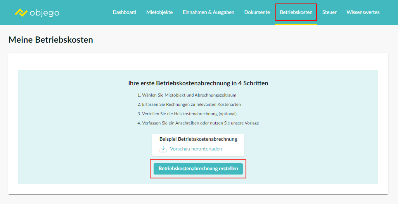Viewport: 398px width, 204px height.
Task: Click the objego zigzag logo icon
Action: pos(21,12)
